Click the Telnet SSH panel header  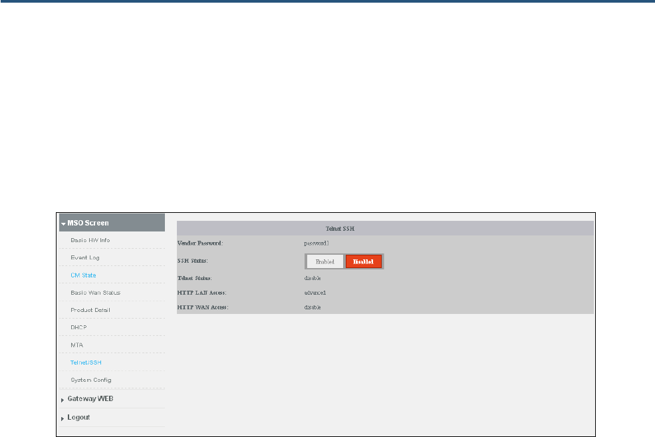point(385,229)
